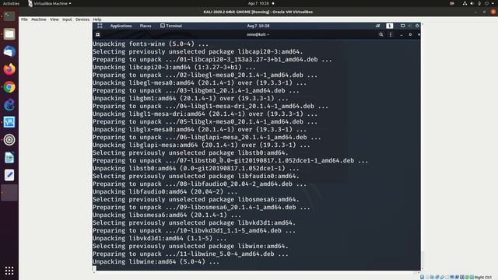Open the VirtualBox Input menu
498x280 pixels.
67,19
